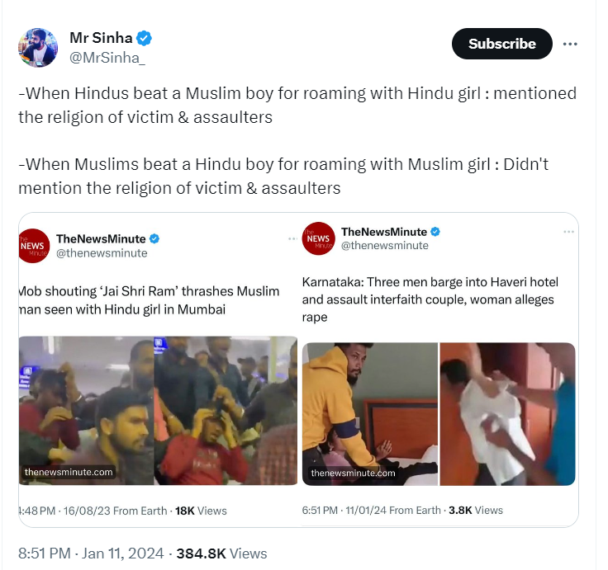This screenshot has width=608, height=570.
Task: Click the left TheNewsMinute logo icon
Action: point(34,246)
